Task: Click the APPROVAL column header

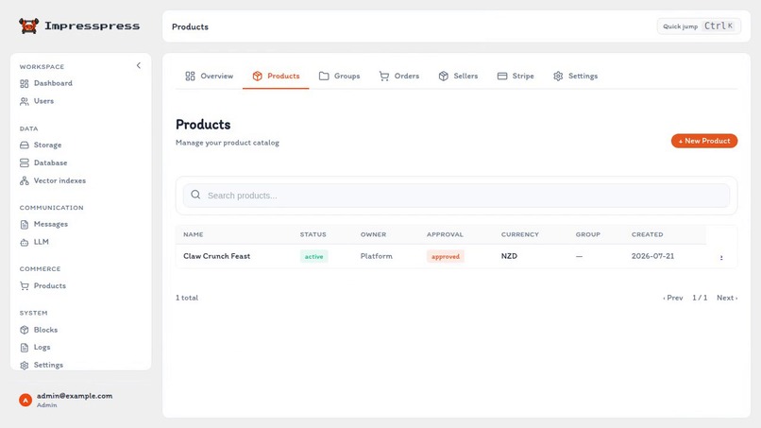Action: pyautogui.click(x=445, y=234)
